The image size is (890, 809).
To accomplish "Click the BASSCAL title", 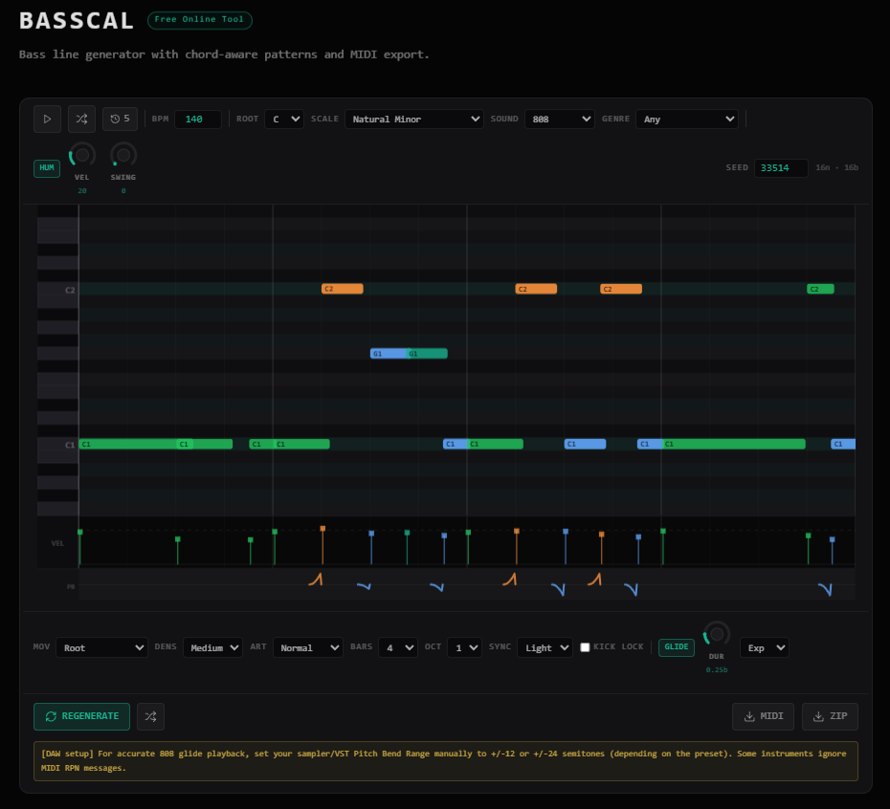I will (77, 21).
